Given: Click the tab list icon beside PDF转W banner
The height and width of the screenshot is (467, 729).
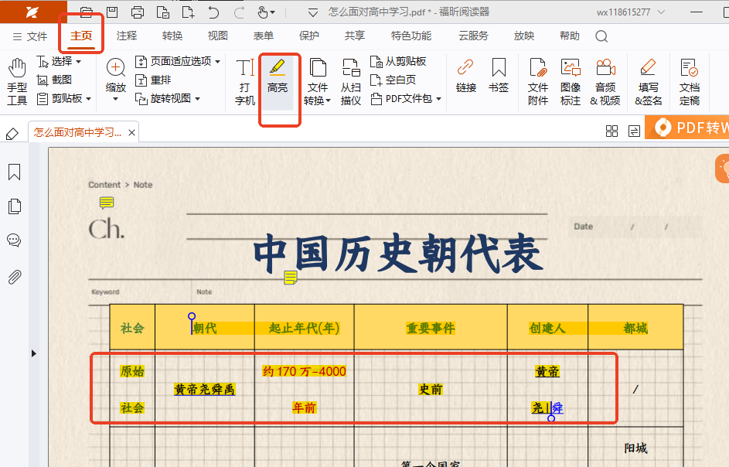Looking at the screenshot, I should pos(634,131).
